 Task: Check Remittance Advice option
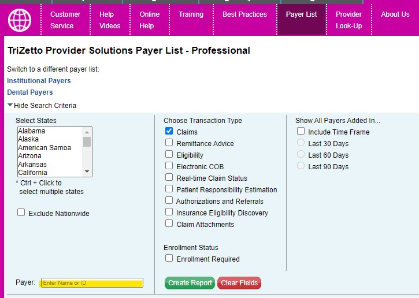pos(169,143)
